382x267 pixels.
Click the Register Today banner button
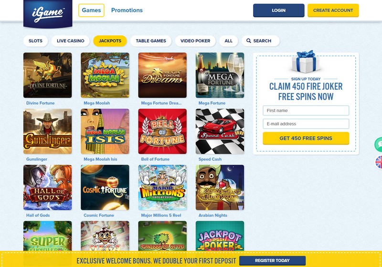272,260
